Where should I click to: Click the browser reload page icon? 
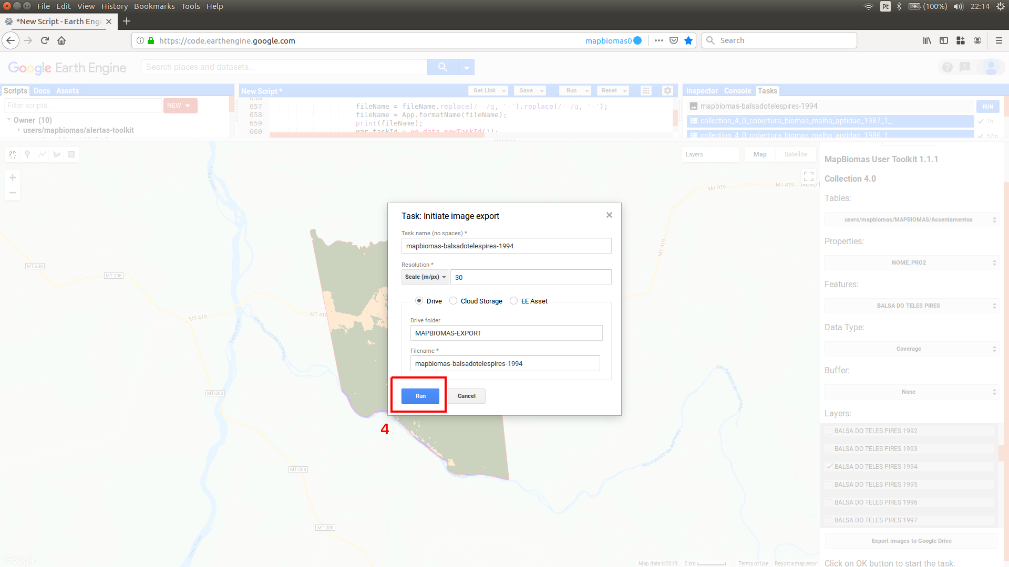pyautogui.click(x=45, y=41)
